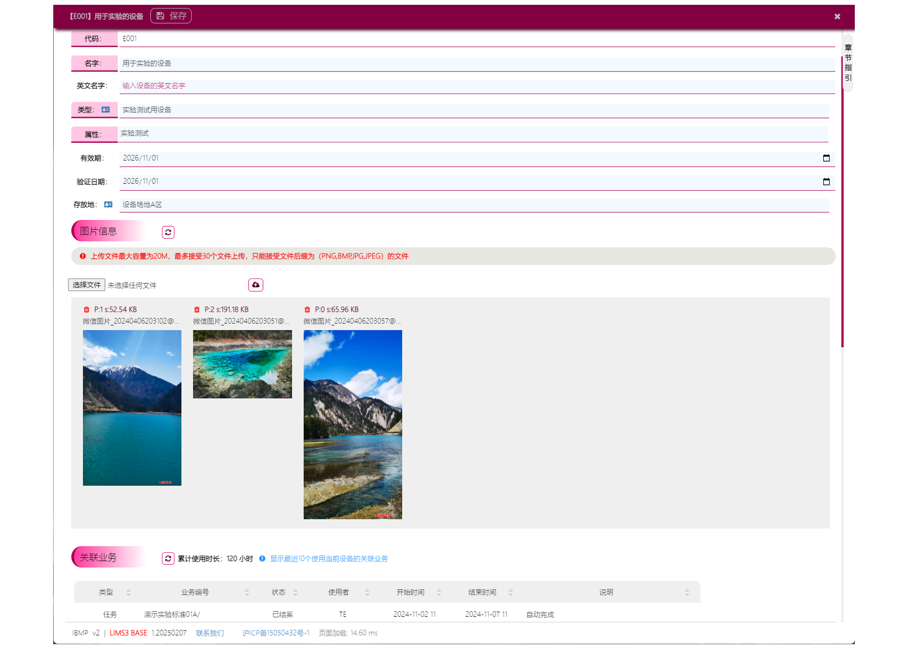Open calendar picker for expiry date

pyautogui.click(x=826, y=158)
